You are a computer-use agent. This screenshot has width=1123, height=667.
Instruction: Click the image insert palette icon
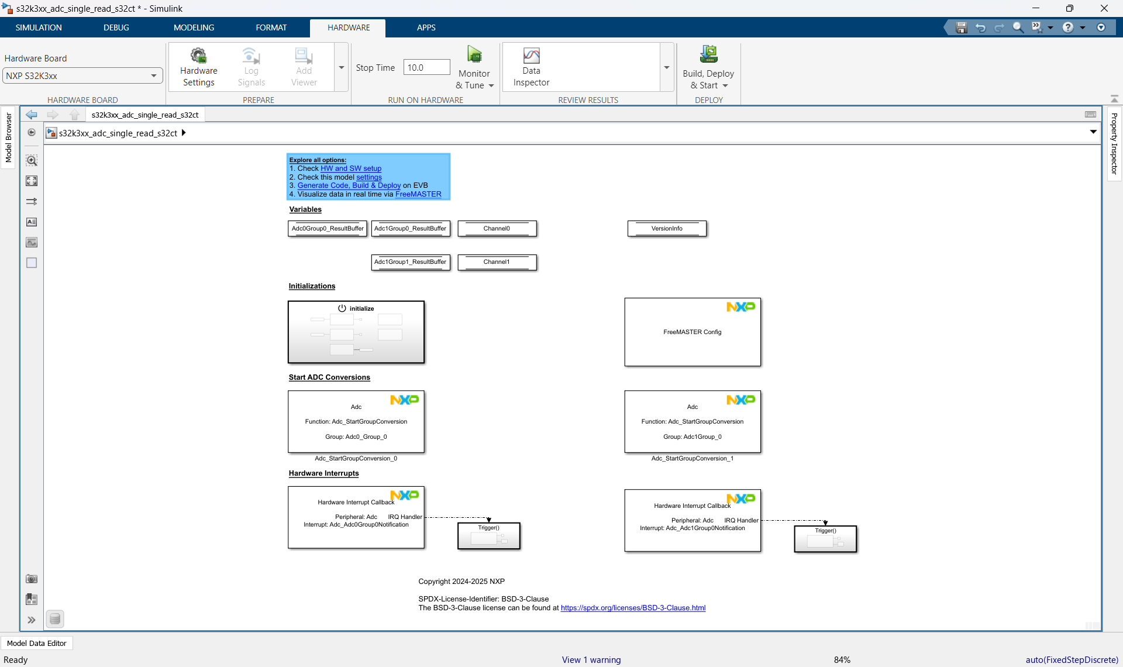click(32, 242)
